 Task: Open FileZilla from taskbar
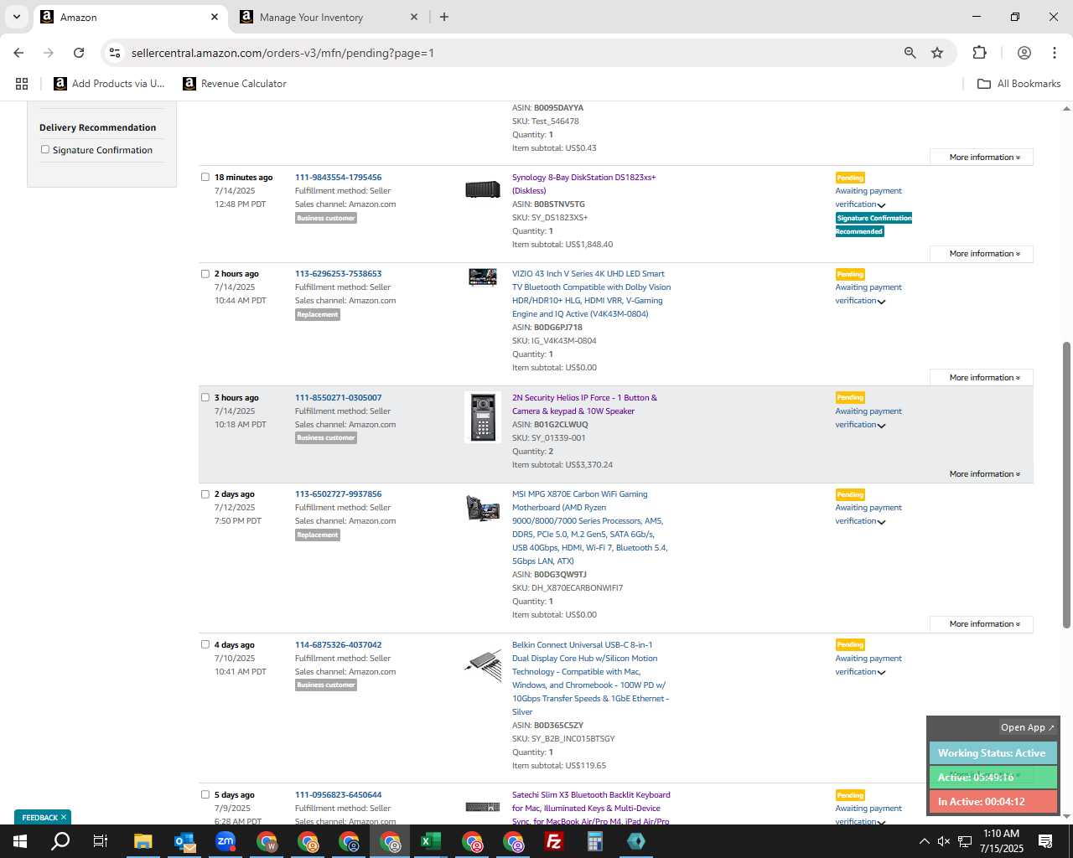pos(553,841)
